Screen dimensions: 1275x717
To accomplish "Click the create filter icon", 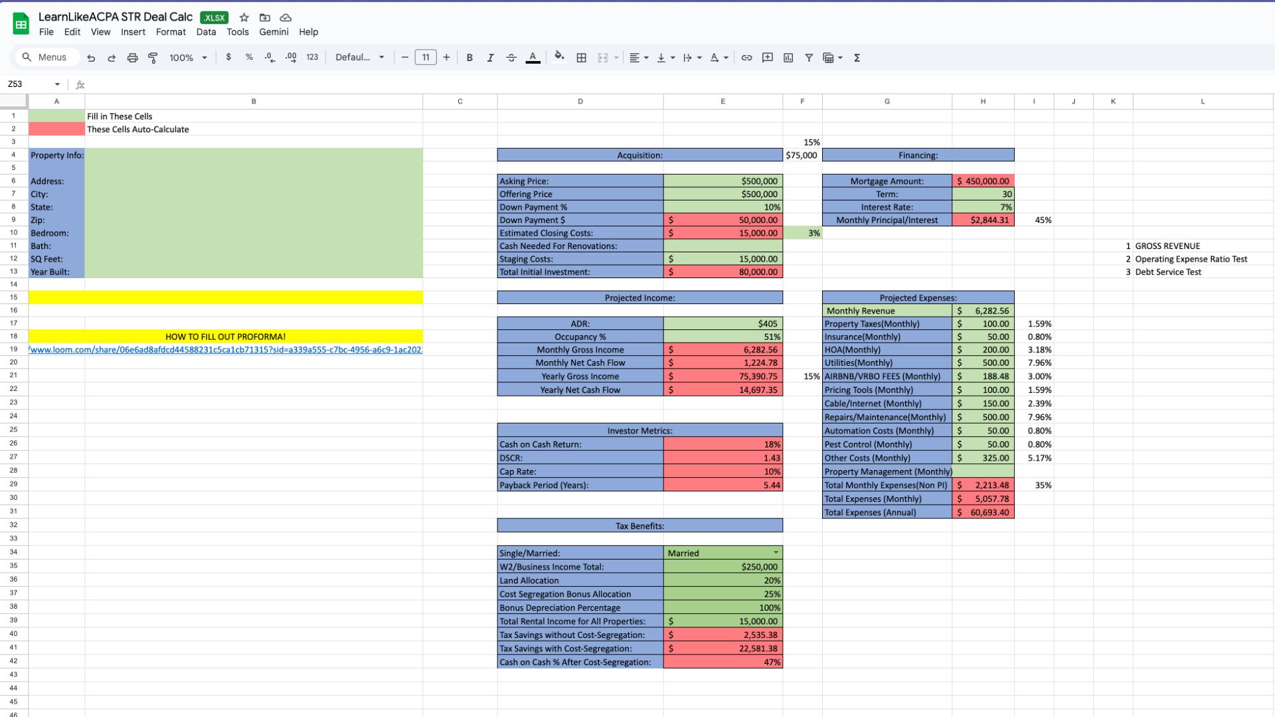I will click(x=809, y=58).
